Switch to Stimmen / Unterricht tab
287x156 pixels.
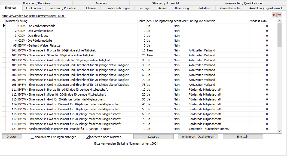pyautogui.click(x=166, y=3)
